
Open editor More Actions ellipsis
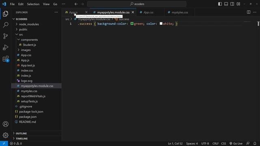pyautogui.click(x=255, y=12)
